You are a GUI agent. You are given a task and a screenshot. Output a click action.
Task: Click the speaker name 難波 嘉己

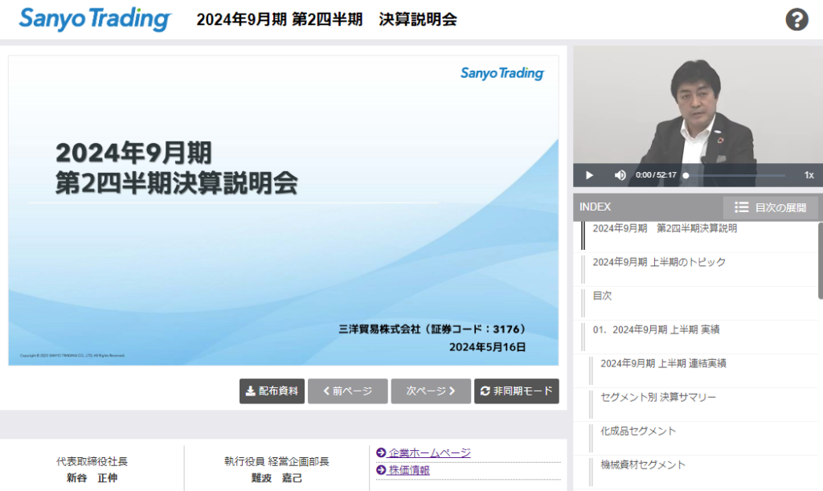(x=276, y=478)
